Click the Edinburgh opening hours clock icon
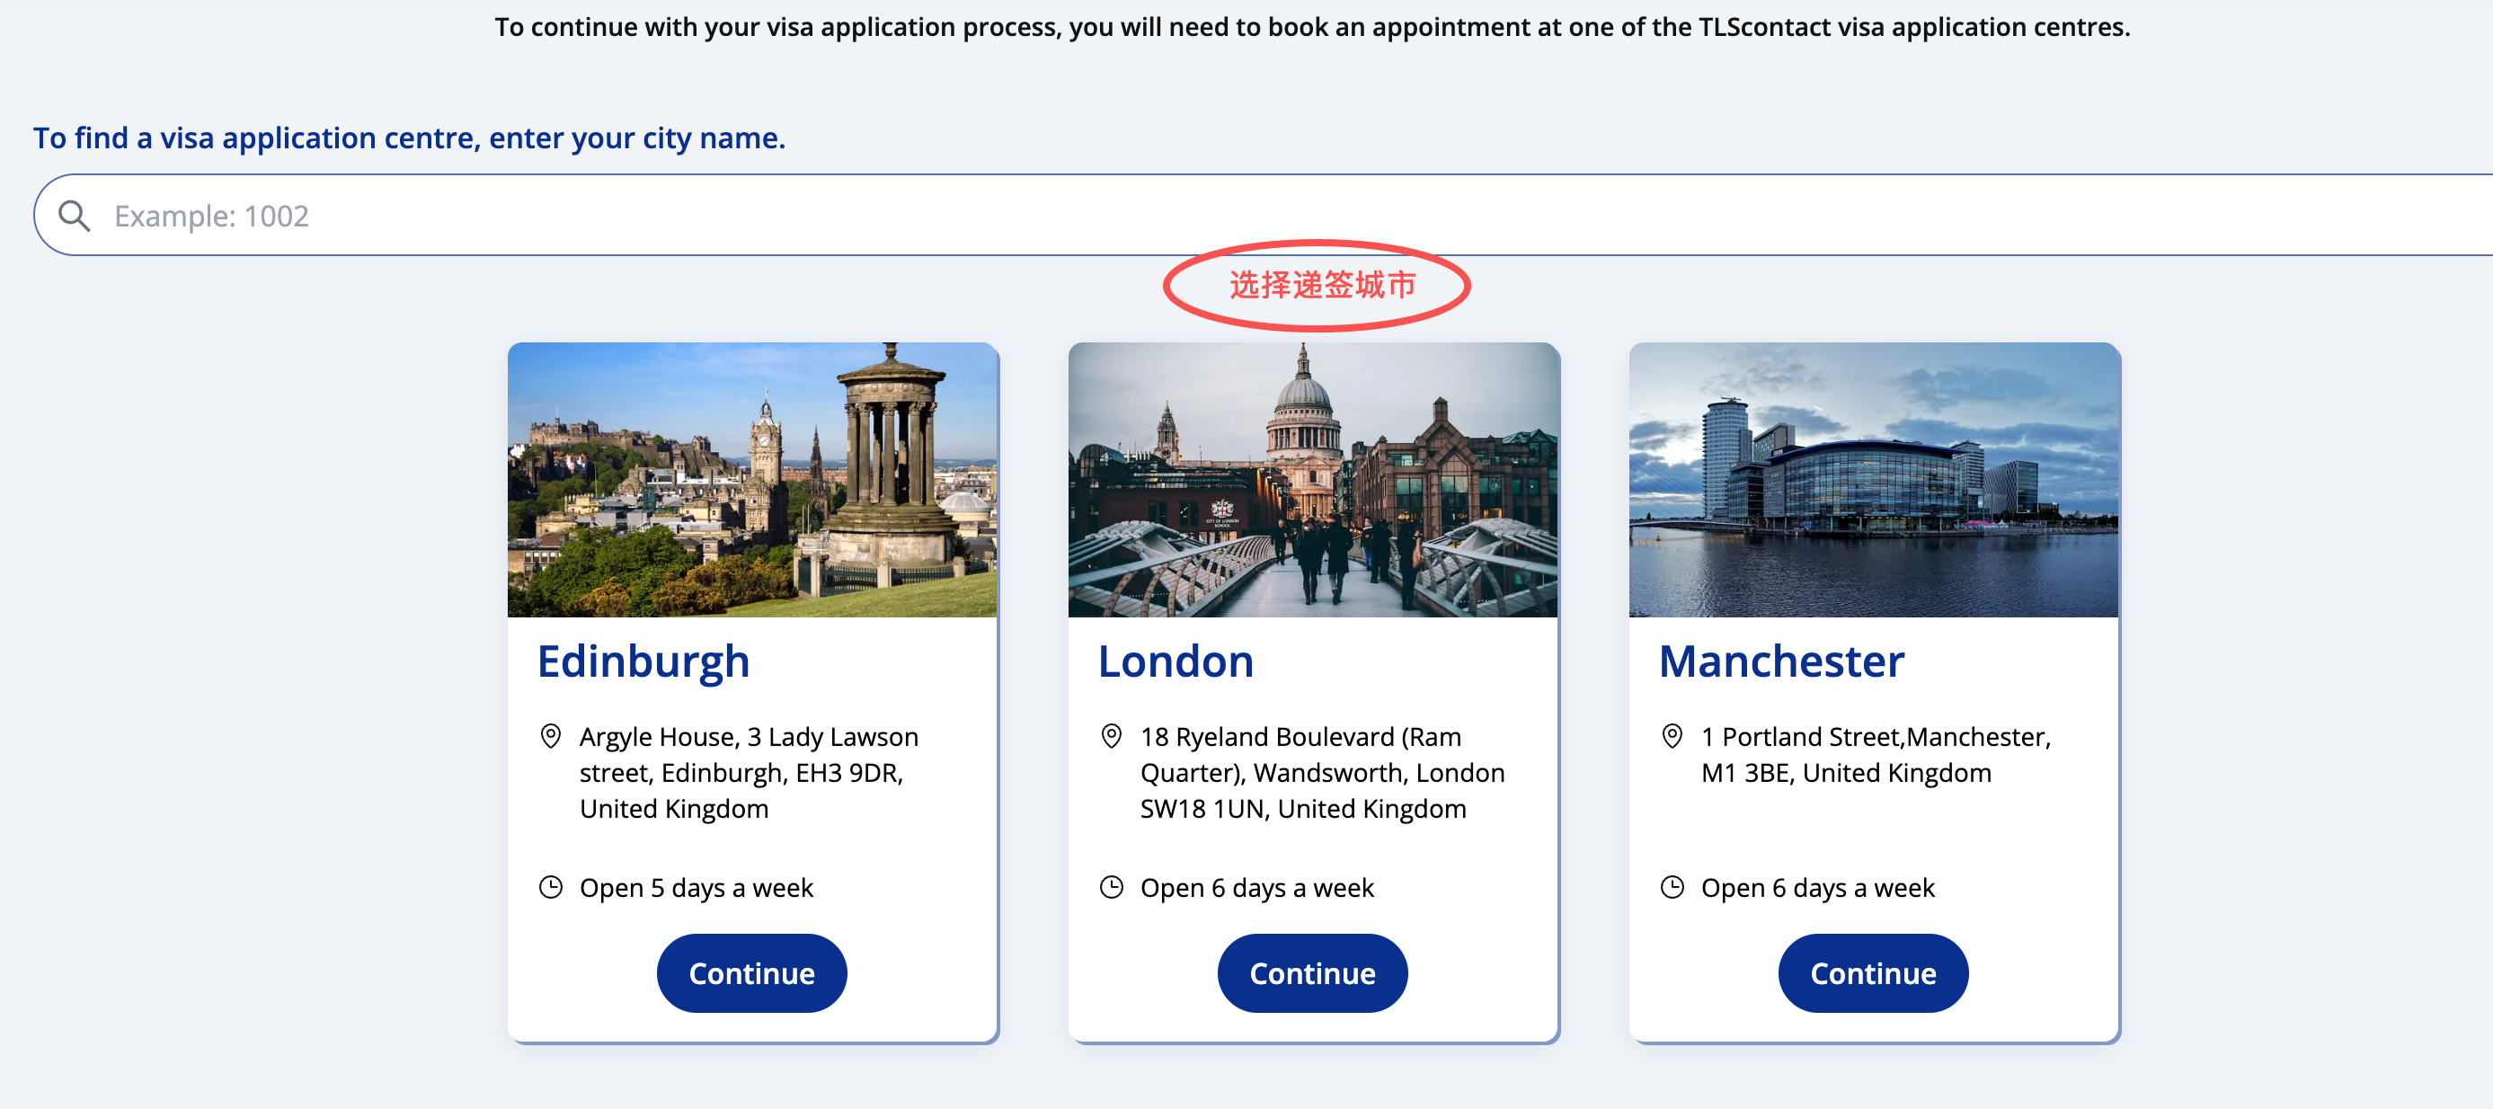 [551, 887]
